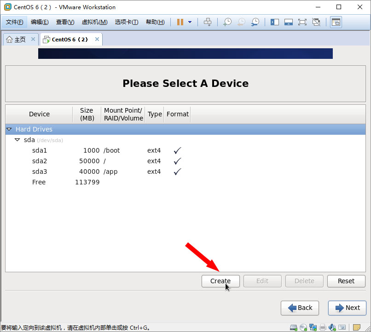Switch to the 主页 tab

click(17, 40)
